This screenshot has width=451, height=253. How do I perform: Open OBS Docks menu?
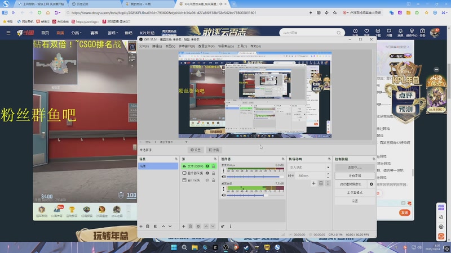point(187,46)
